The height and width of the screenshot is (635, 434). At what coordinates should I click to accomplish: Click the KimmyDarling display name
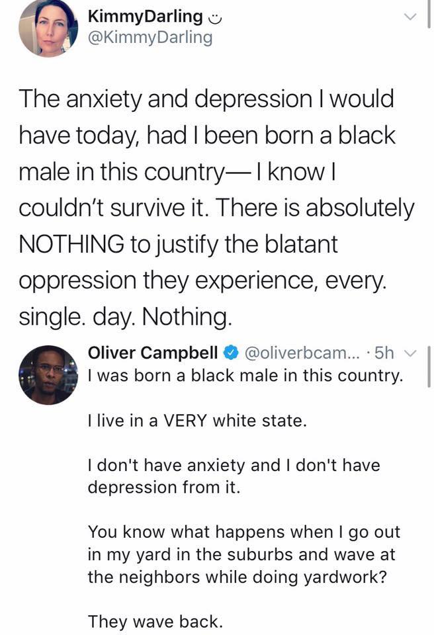pos(145,17)
